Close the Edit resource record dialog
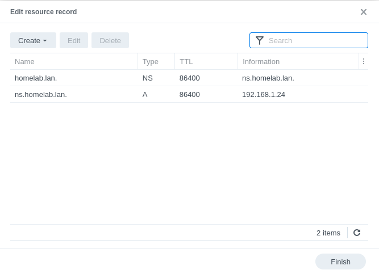This screenshot has width=379, height=274. 364,12
